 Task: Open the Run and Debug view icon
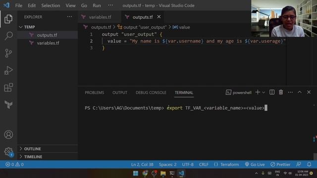8,70
